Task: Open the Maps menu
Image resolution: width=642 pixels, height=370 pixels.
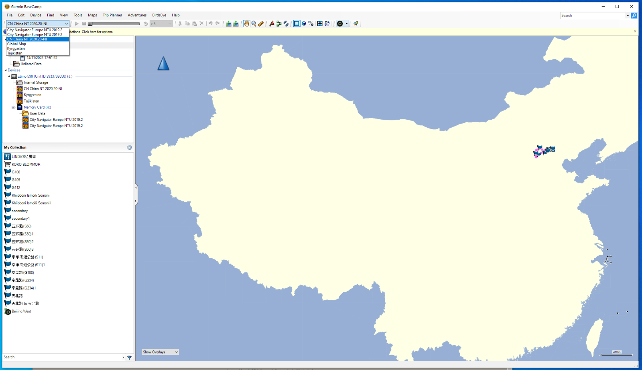Action: (92, 15)
